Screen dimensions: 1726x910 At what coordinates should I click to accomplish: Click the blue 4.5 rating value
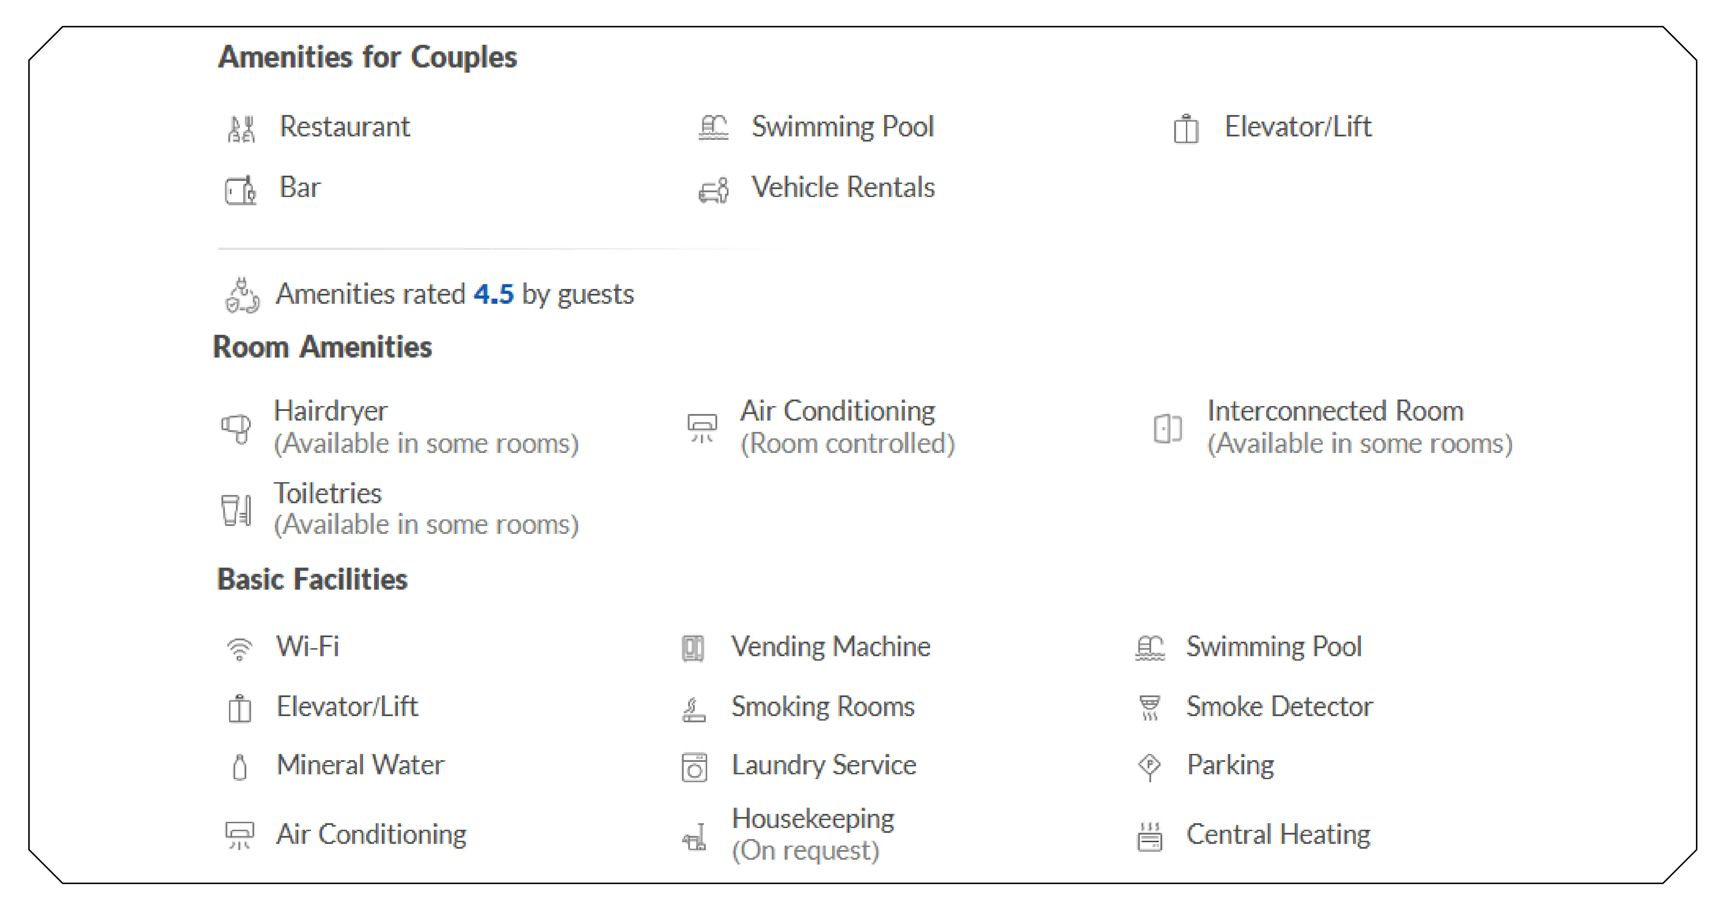click(x=494, y=294)
